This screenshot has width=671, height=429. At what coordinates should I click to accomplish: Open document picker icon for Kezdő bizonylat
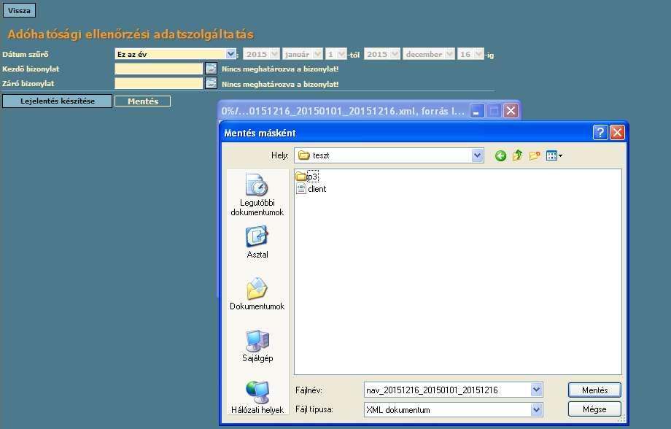(211, 69)
